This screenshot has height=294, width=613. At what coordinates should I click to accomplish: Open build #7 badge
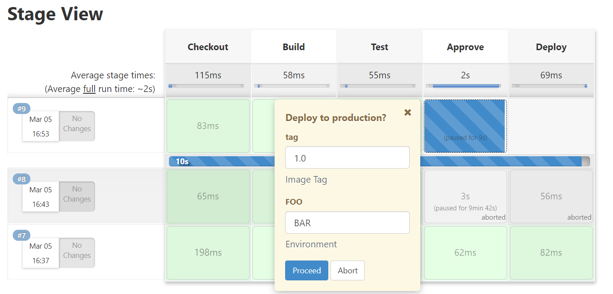click(22, 235)
